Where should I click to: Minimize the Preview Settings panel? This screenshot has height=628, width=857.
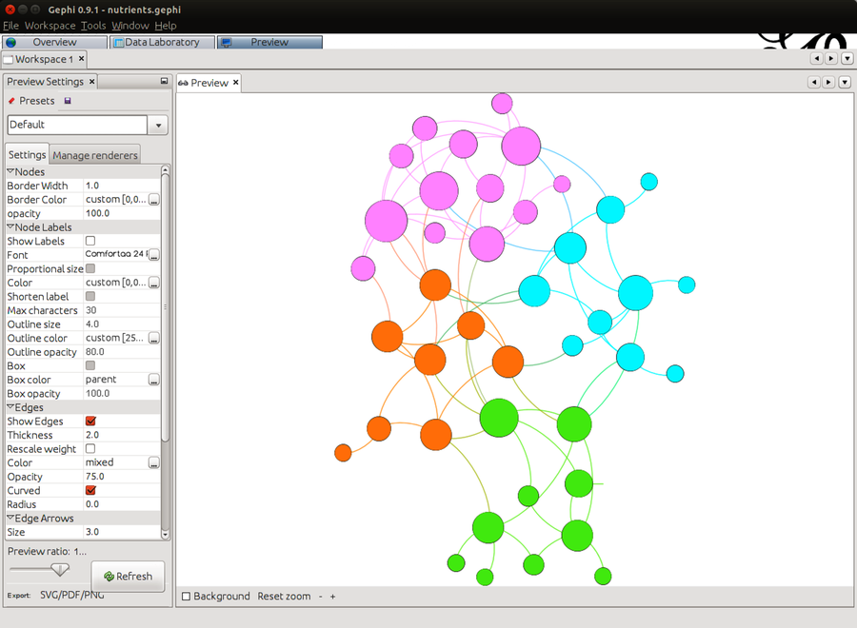pyautogui.click(x=164, y=81)
